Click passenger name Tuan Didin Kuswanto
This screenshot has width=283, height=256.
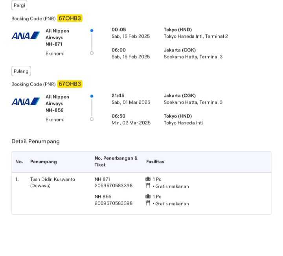click(x=53, y=179)
